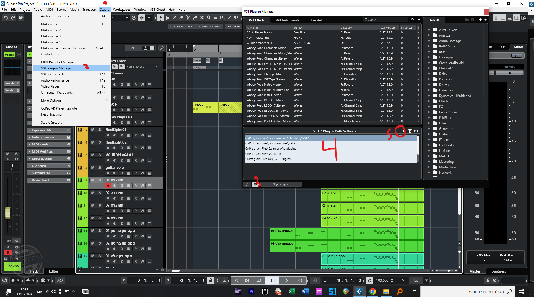Click the Redo arrow in toolbar
The image size is (534, 297).
pos(13,18)
